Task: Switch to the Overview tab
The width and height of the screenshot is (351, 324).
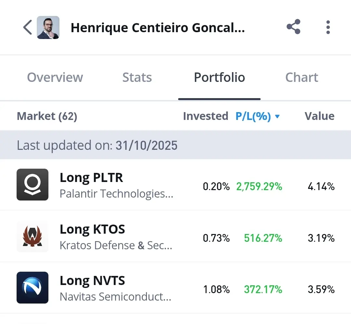Action: tap(55, 77)
